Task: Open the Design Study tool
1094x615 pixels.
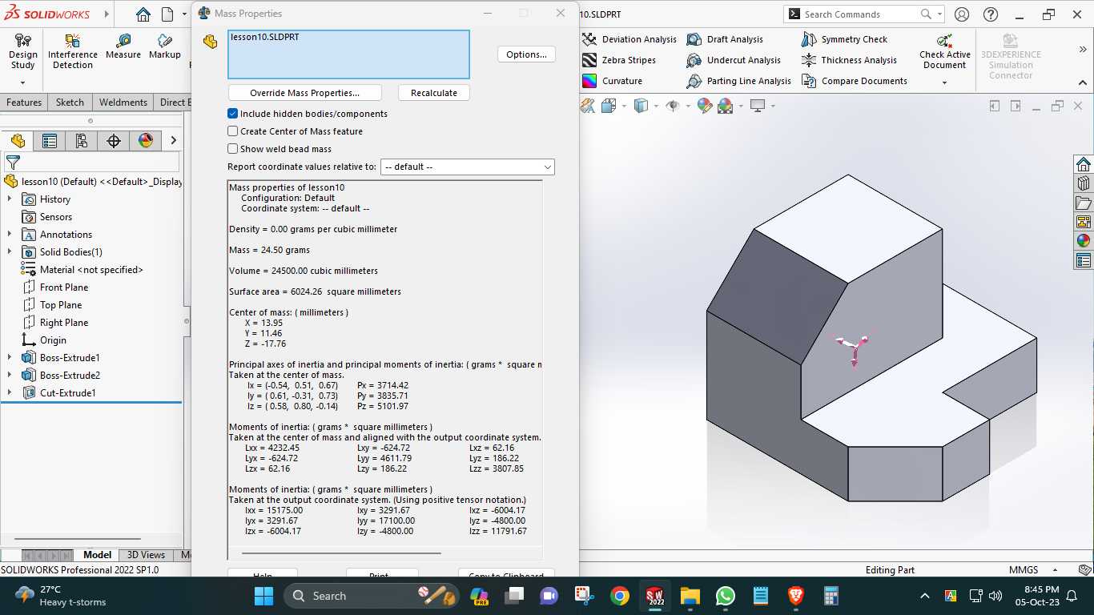Action: pos(23,51)
